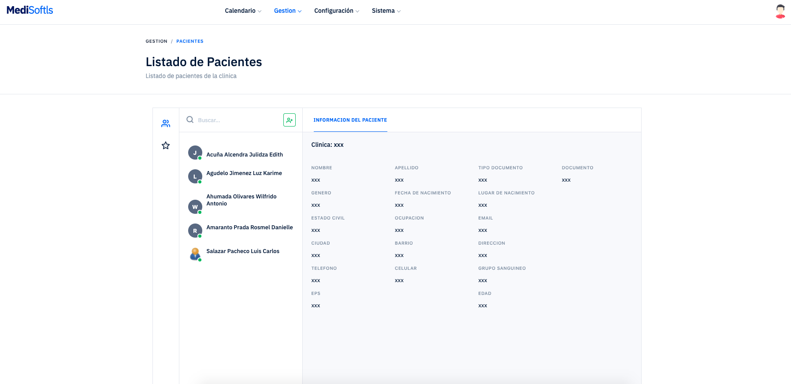Open the Configuración dropdown menu

[336, 11]
